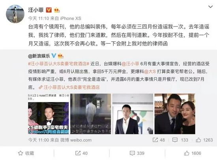Open the 汪小菲否认大S卖豪宅救酒店 article link

[x=69, y=87]
